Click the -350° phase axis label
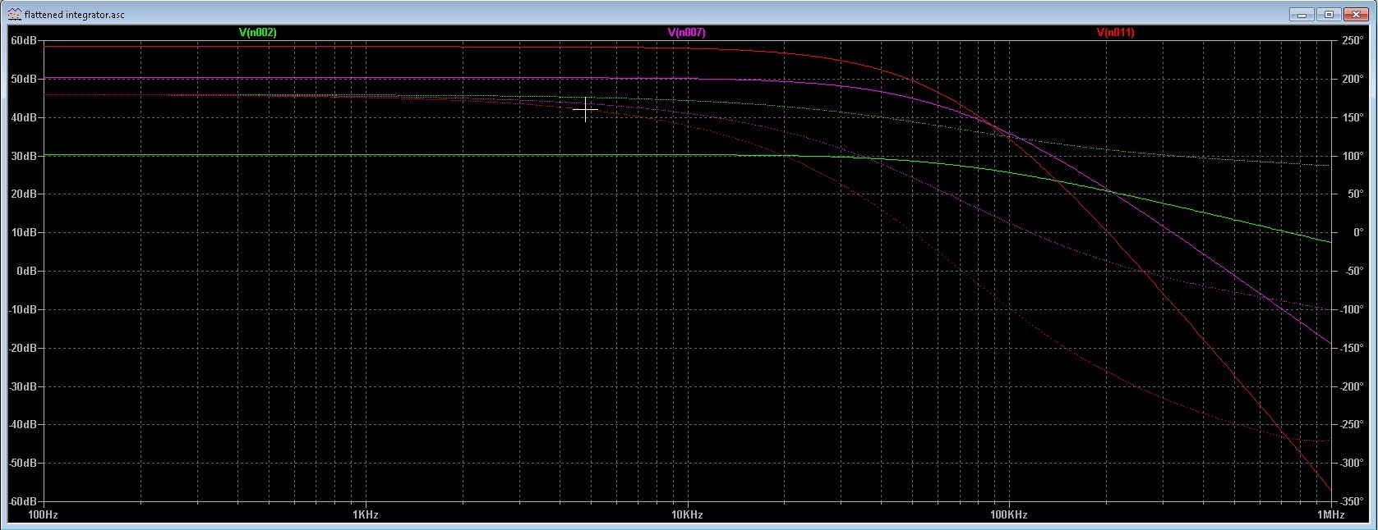The height and width of the screenshot is (530, 1378). click(x=1351, y=501)
